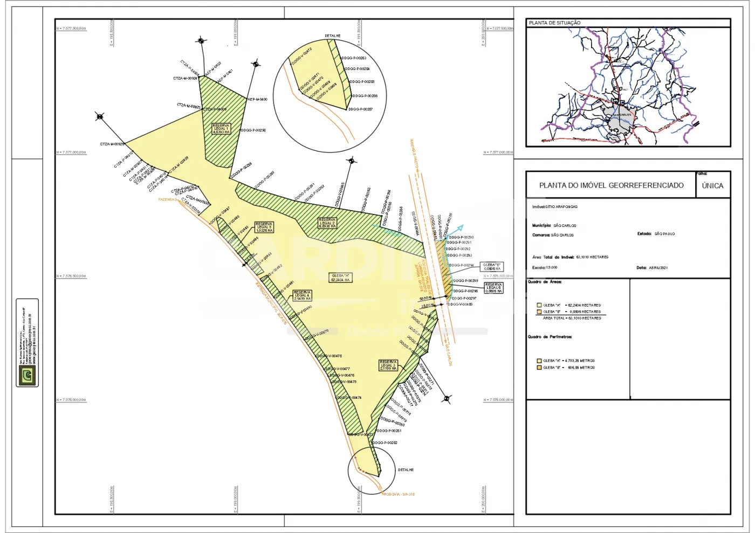755x533 pixels.
Task: Click the Gleba "B" callout label box
Action: pyautogui.click(x=492, y=267)
